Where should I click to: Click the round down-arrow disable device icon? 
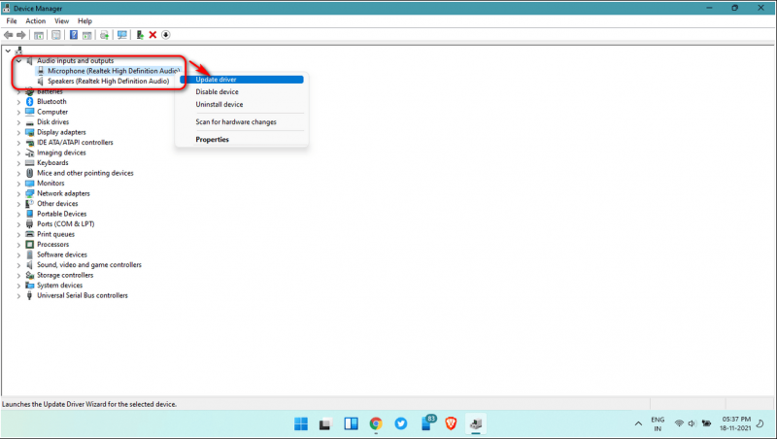(x=165, y=35)
